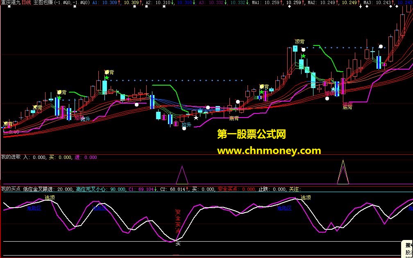413x258 pixels.
Task: Click the green star below the highest 顶背 label
Action: (x=303, y=56)
